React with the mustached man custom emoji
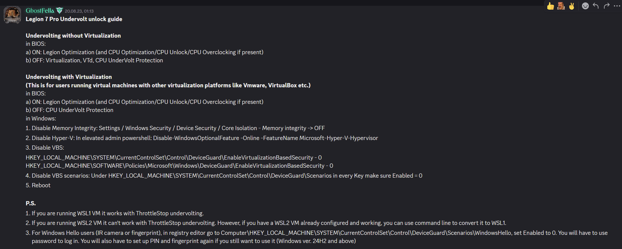The height and width of the screenshot is (249, 622). click(x=561, y=6)
